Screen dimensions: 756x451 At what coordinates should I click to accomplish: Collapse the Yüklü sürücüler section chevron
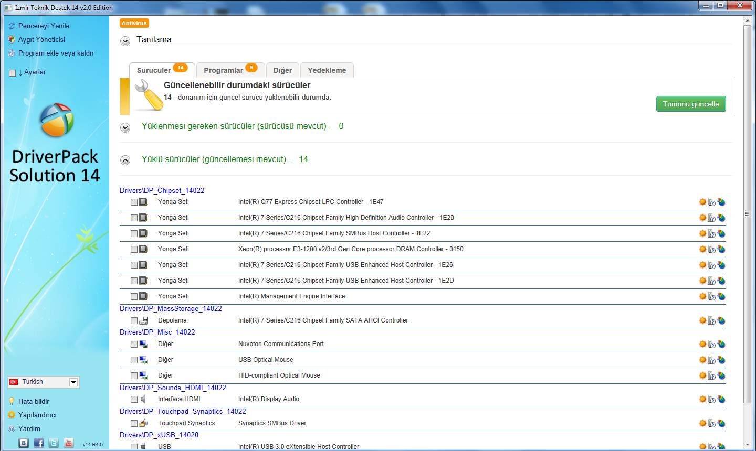click(125, 160)
